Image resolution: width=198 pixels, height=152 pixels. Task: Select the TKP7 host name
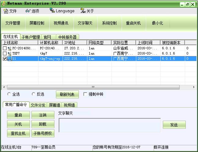tap(16, 53)
